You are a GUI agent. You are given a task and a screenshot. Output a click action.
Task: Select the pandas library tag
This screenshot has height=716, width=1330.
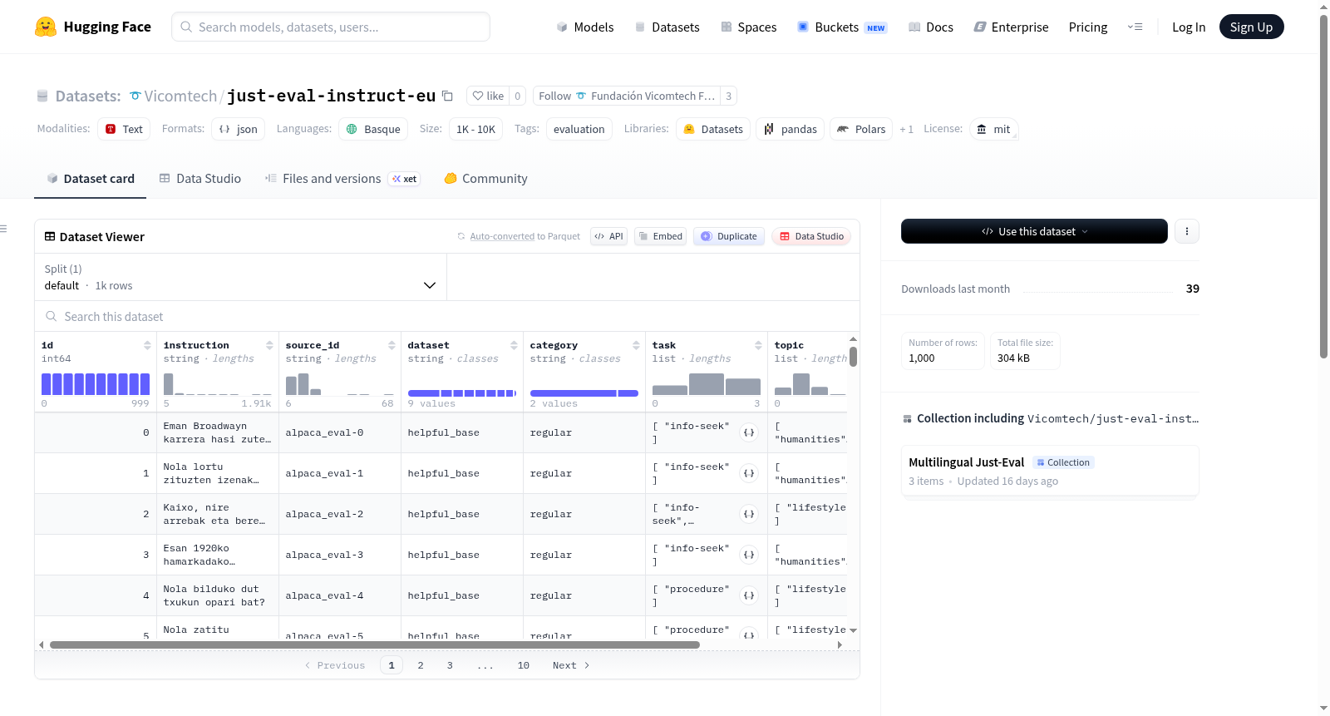point(790,129)
